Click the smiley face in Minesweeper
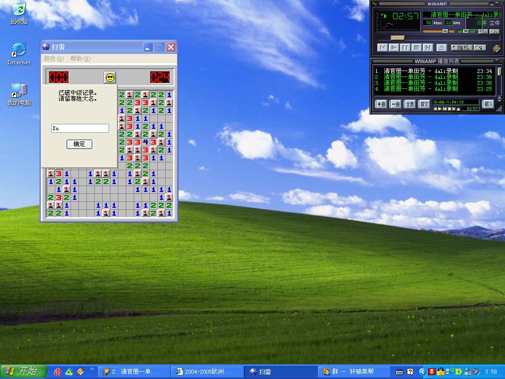 [x=110, y=77]
